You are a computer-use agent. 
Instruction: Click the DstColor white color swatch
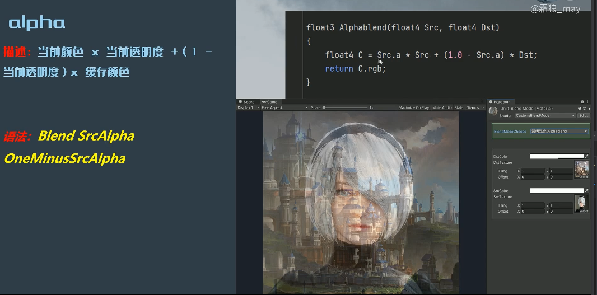(x=557, y=156)
